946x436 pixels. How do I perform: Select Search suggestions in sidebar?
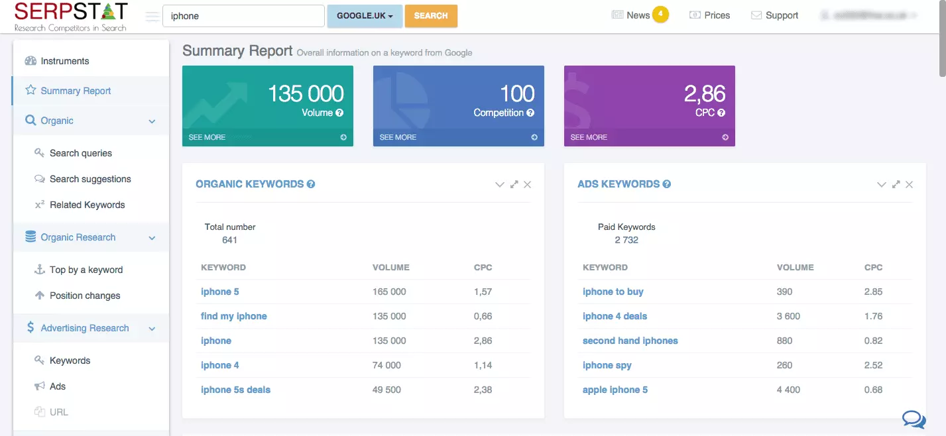coord(90,179)
